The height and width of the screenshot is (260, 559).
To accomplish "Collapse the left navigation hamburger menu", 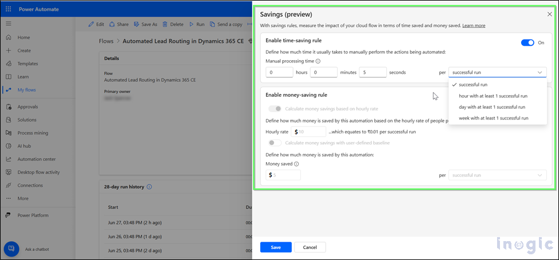I will (9, 24).
